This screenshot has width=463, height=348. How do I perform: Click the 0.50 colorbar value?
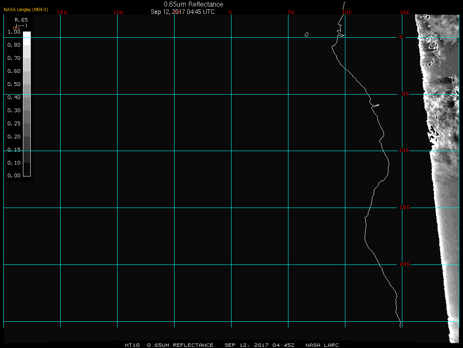tap(14, 84)
